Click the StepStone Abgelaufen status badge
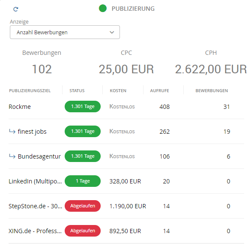The height and width of the screenshot is (246, 251). tap(83, 206)
